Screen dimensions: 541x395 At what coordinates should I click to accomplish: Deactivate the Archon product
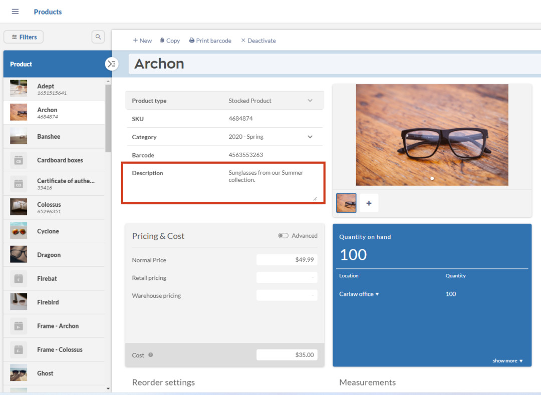(258, 40)
